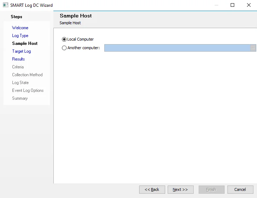Go back with the << Back button
Screen dimensions: 257x198
152,190
